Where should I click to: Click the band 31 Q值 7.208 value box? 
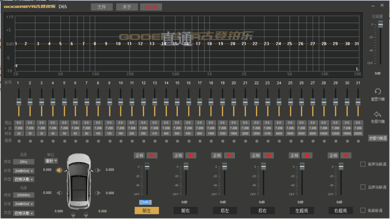click(x=358, y=128)
